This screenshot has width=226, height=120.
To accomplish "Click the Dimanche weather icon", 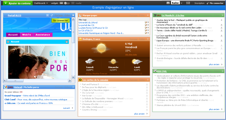I will 114,62.
